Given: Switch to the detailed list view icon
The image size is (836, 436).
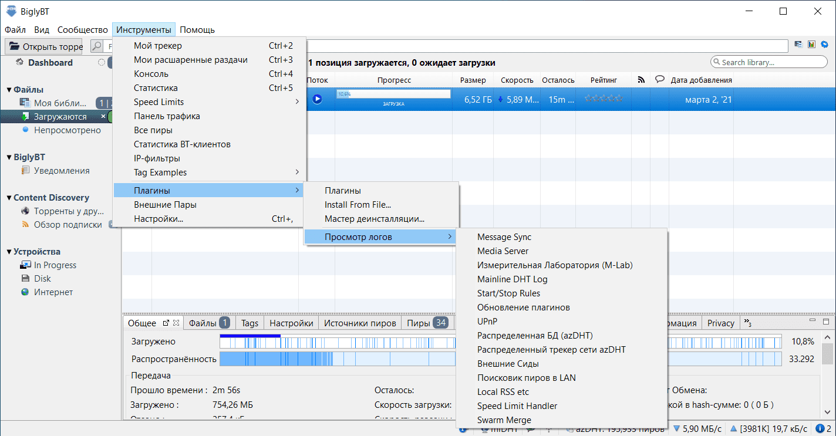Looking at the screenshot, I should pos(798,44).
